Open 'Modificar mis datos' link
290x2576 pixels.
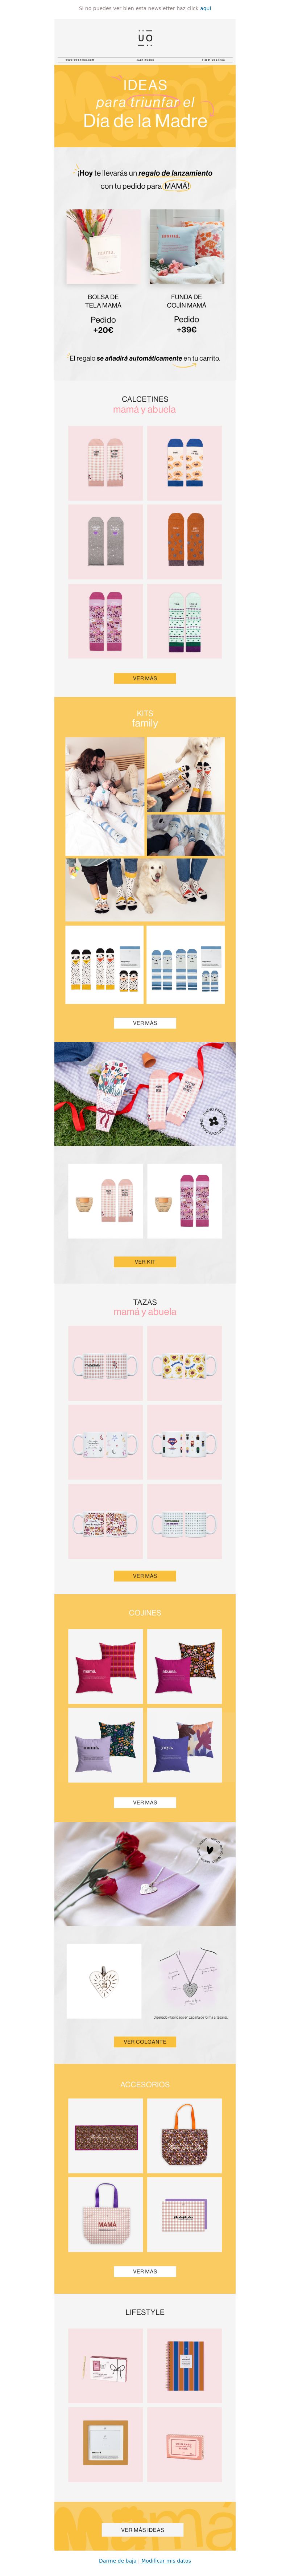click(166, 2561)
